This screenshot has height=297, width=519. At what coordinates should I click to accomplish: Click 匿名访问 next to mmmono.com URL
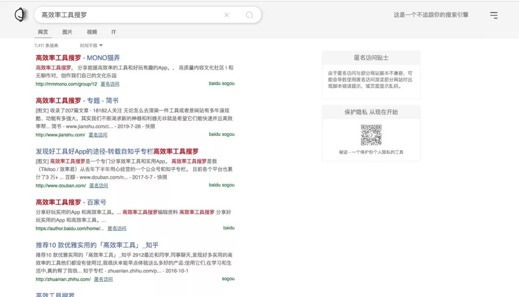[110, 84]
